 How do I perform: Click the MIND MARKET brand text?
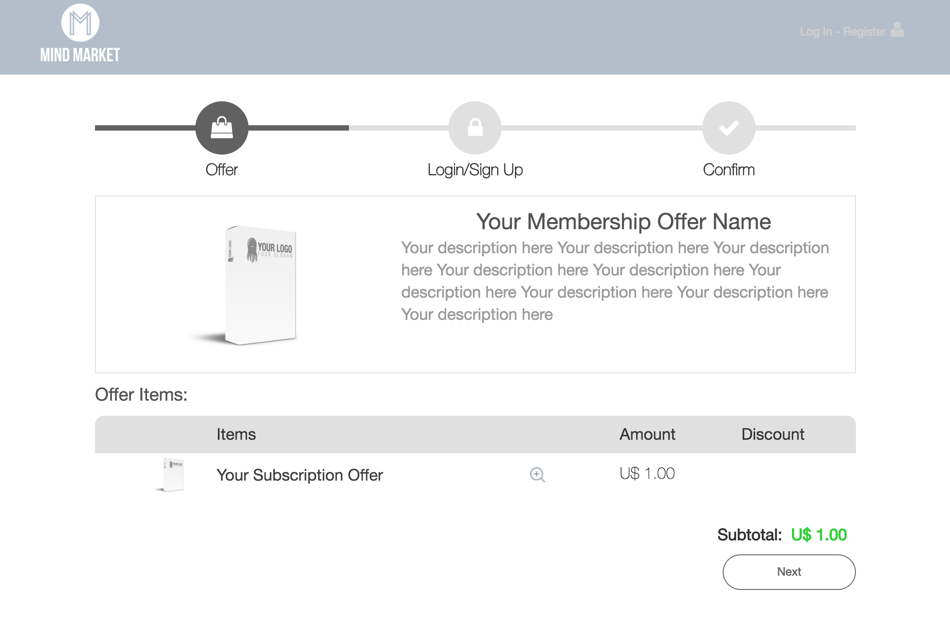[x=80, y=55]
